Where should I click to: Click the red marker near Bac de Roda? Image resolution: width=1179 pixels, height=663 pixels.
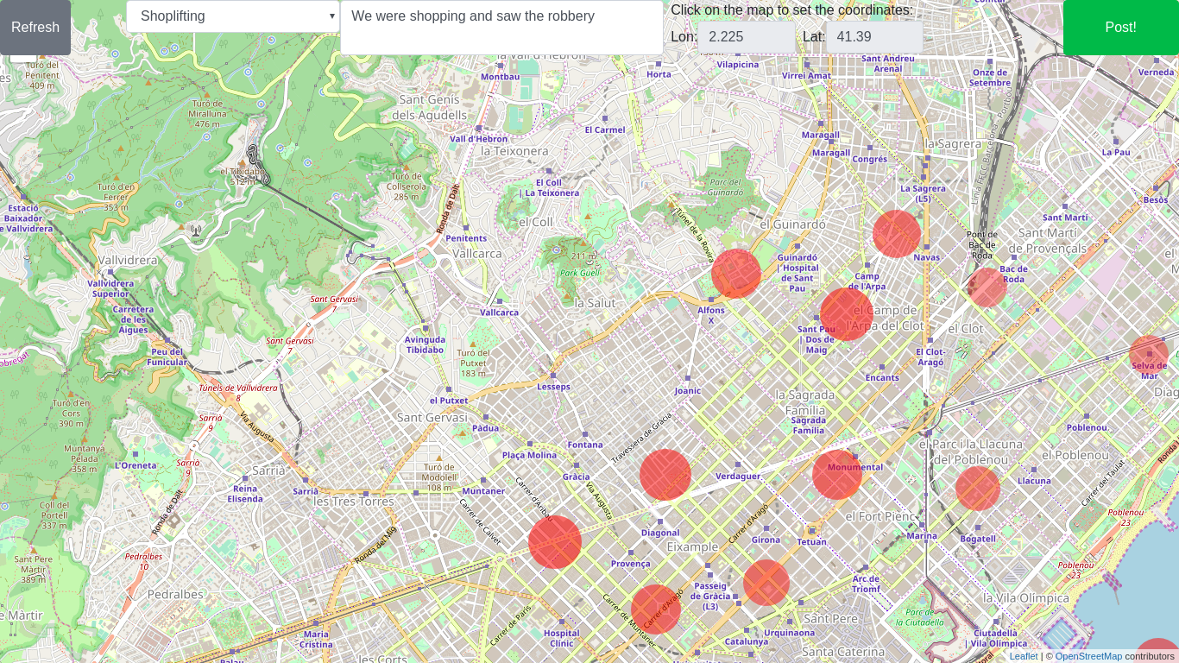coord(987,287)
